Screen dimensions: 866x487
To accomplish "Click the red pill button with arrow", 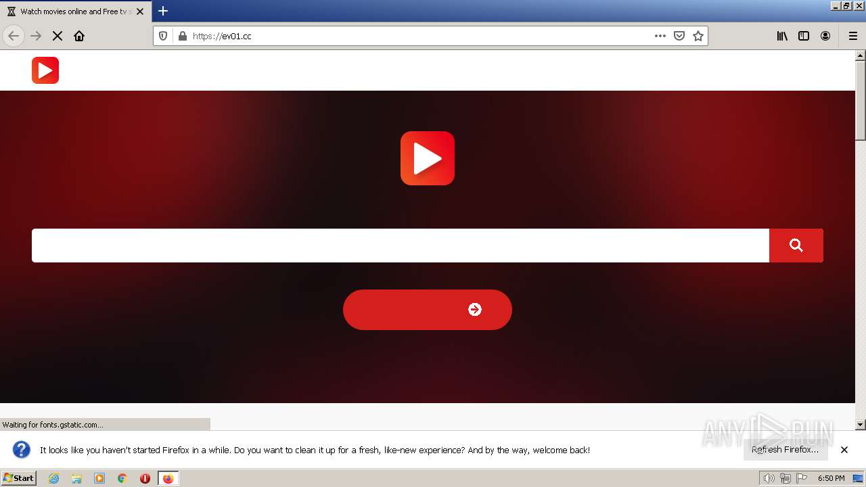I will (x=428, y=310).
